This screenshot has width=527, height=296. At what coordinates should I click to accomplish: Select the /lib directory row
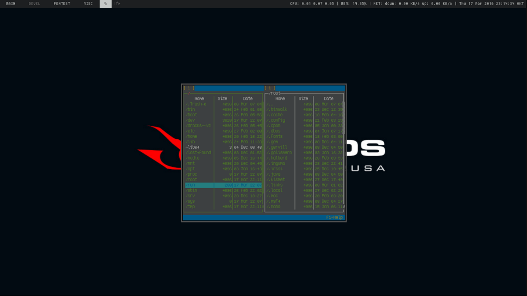click(x=223, y=142)
